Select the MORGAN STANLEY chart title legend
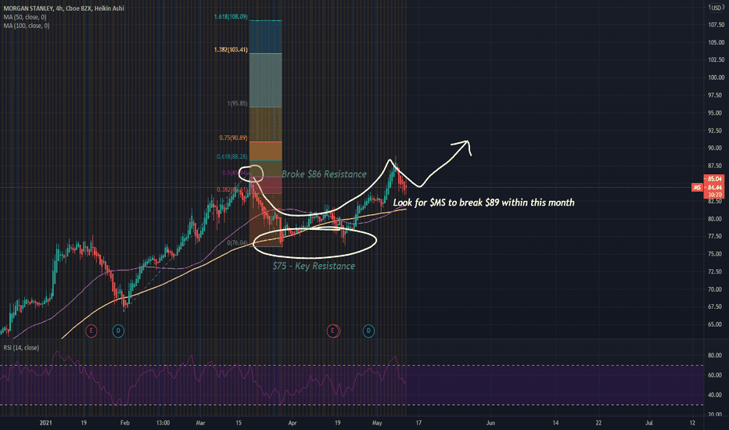The height and width of the screenshot is (430, 729). click(63, 9)
